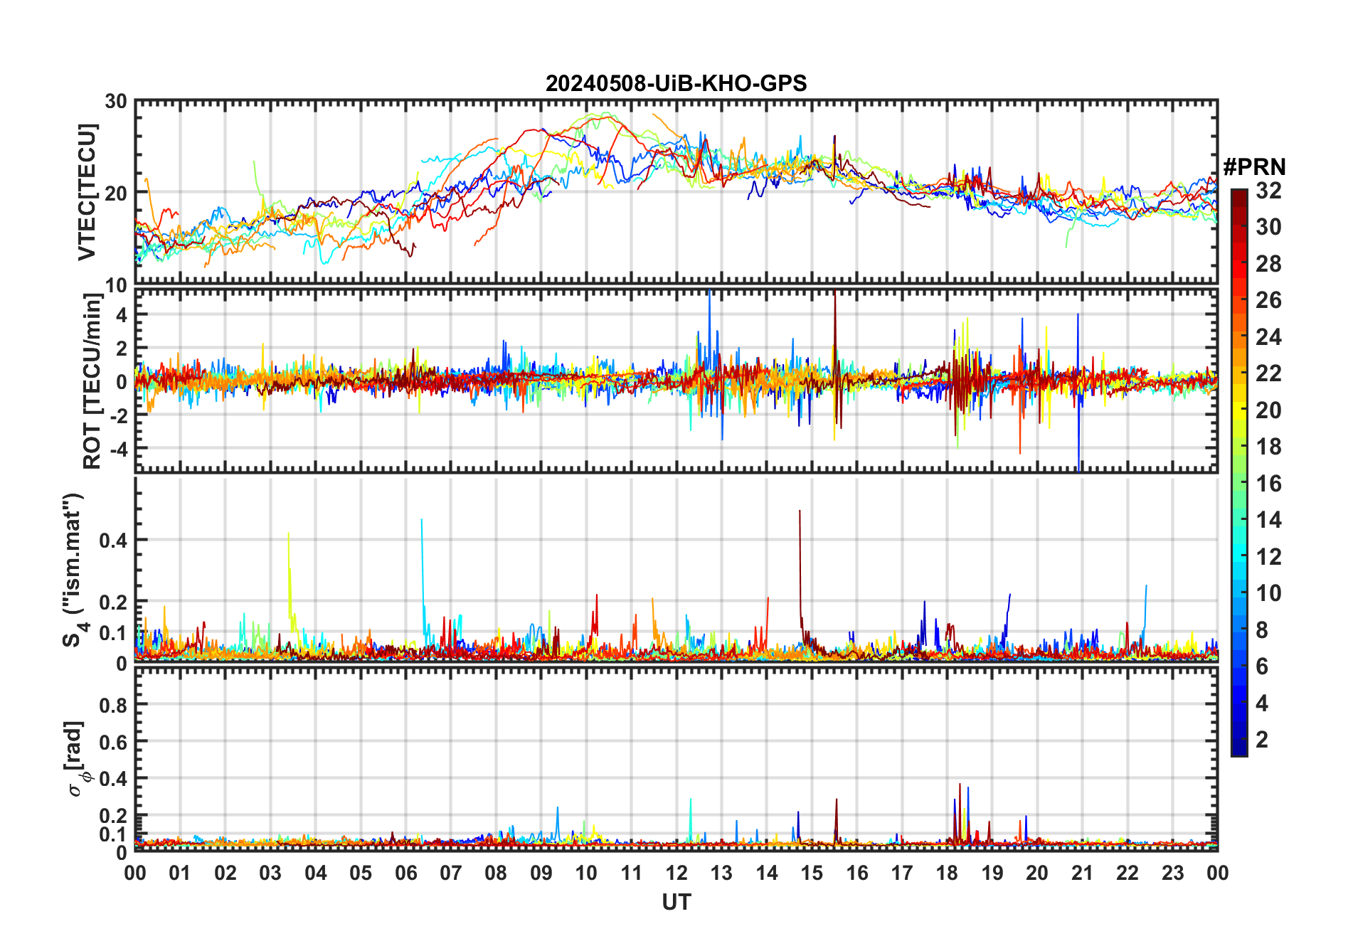Click the sigma-phi y-axis tick "0.6"
The height and width of the screenshot is (946, 1353).
tap(113, 742)
